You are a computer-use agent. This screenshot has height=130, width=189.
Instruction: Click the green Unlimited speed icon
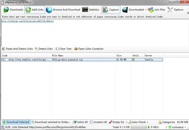coord(170,127)
